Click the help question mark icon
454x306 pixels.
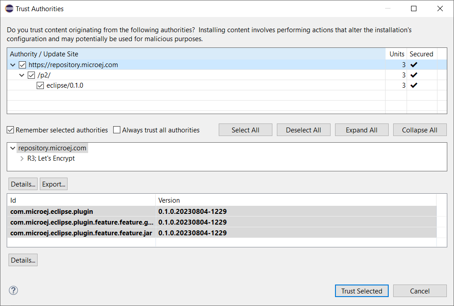coord(13,291)
